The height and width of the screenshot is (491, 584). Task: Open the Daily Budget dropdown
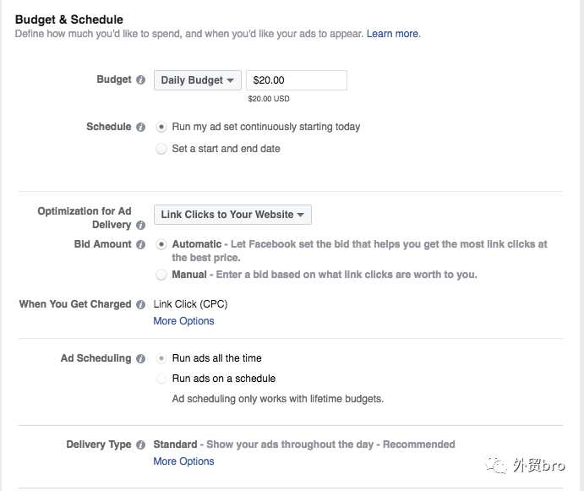pos(198,80)
